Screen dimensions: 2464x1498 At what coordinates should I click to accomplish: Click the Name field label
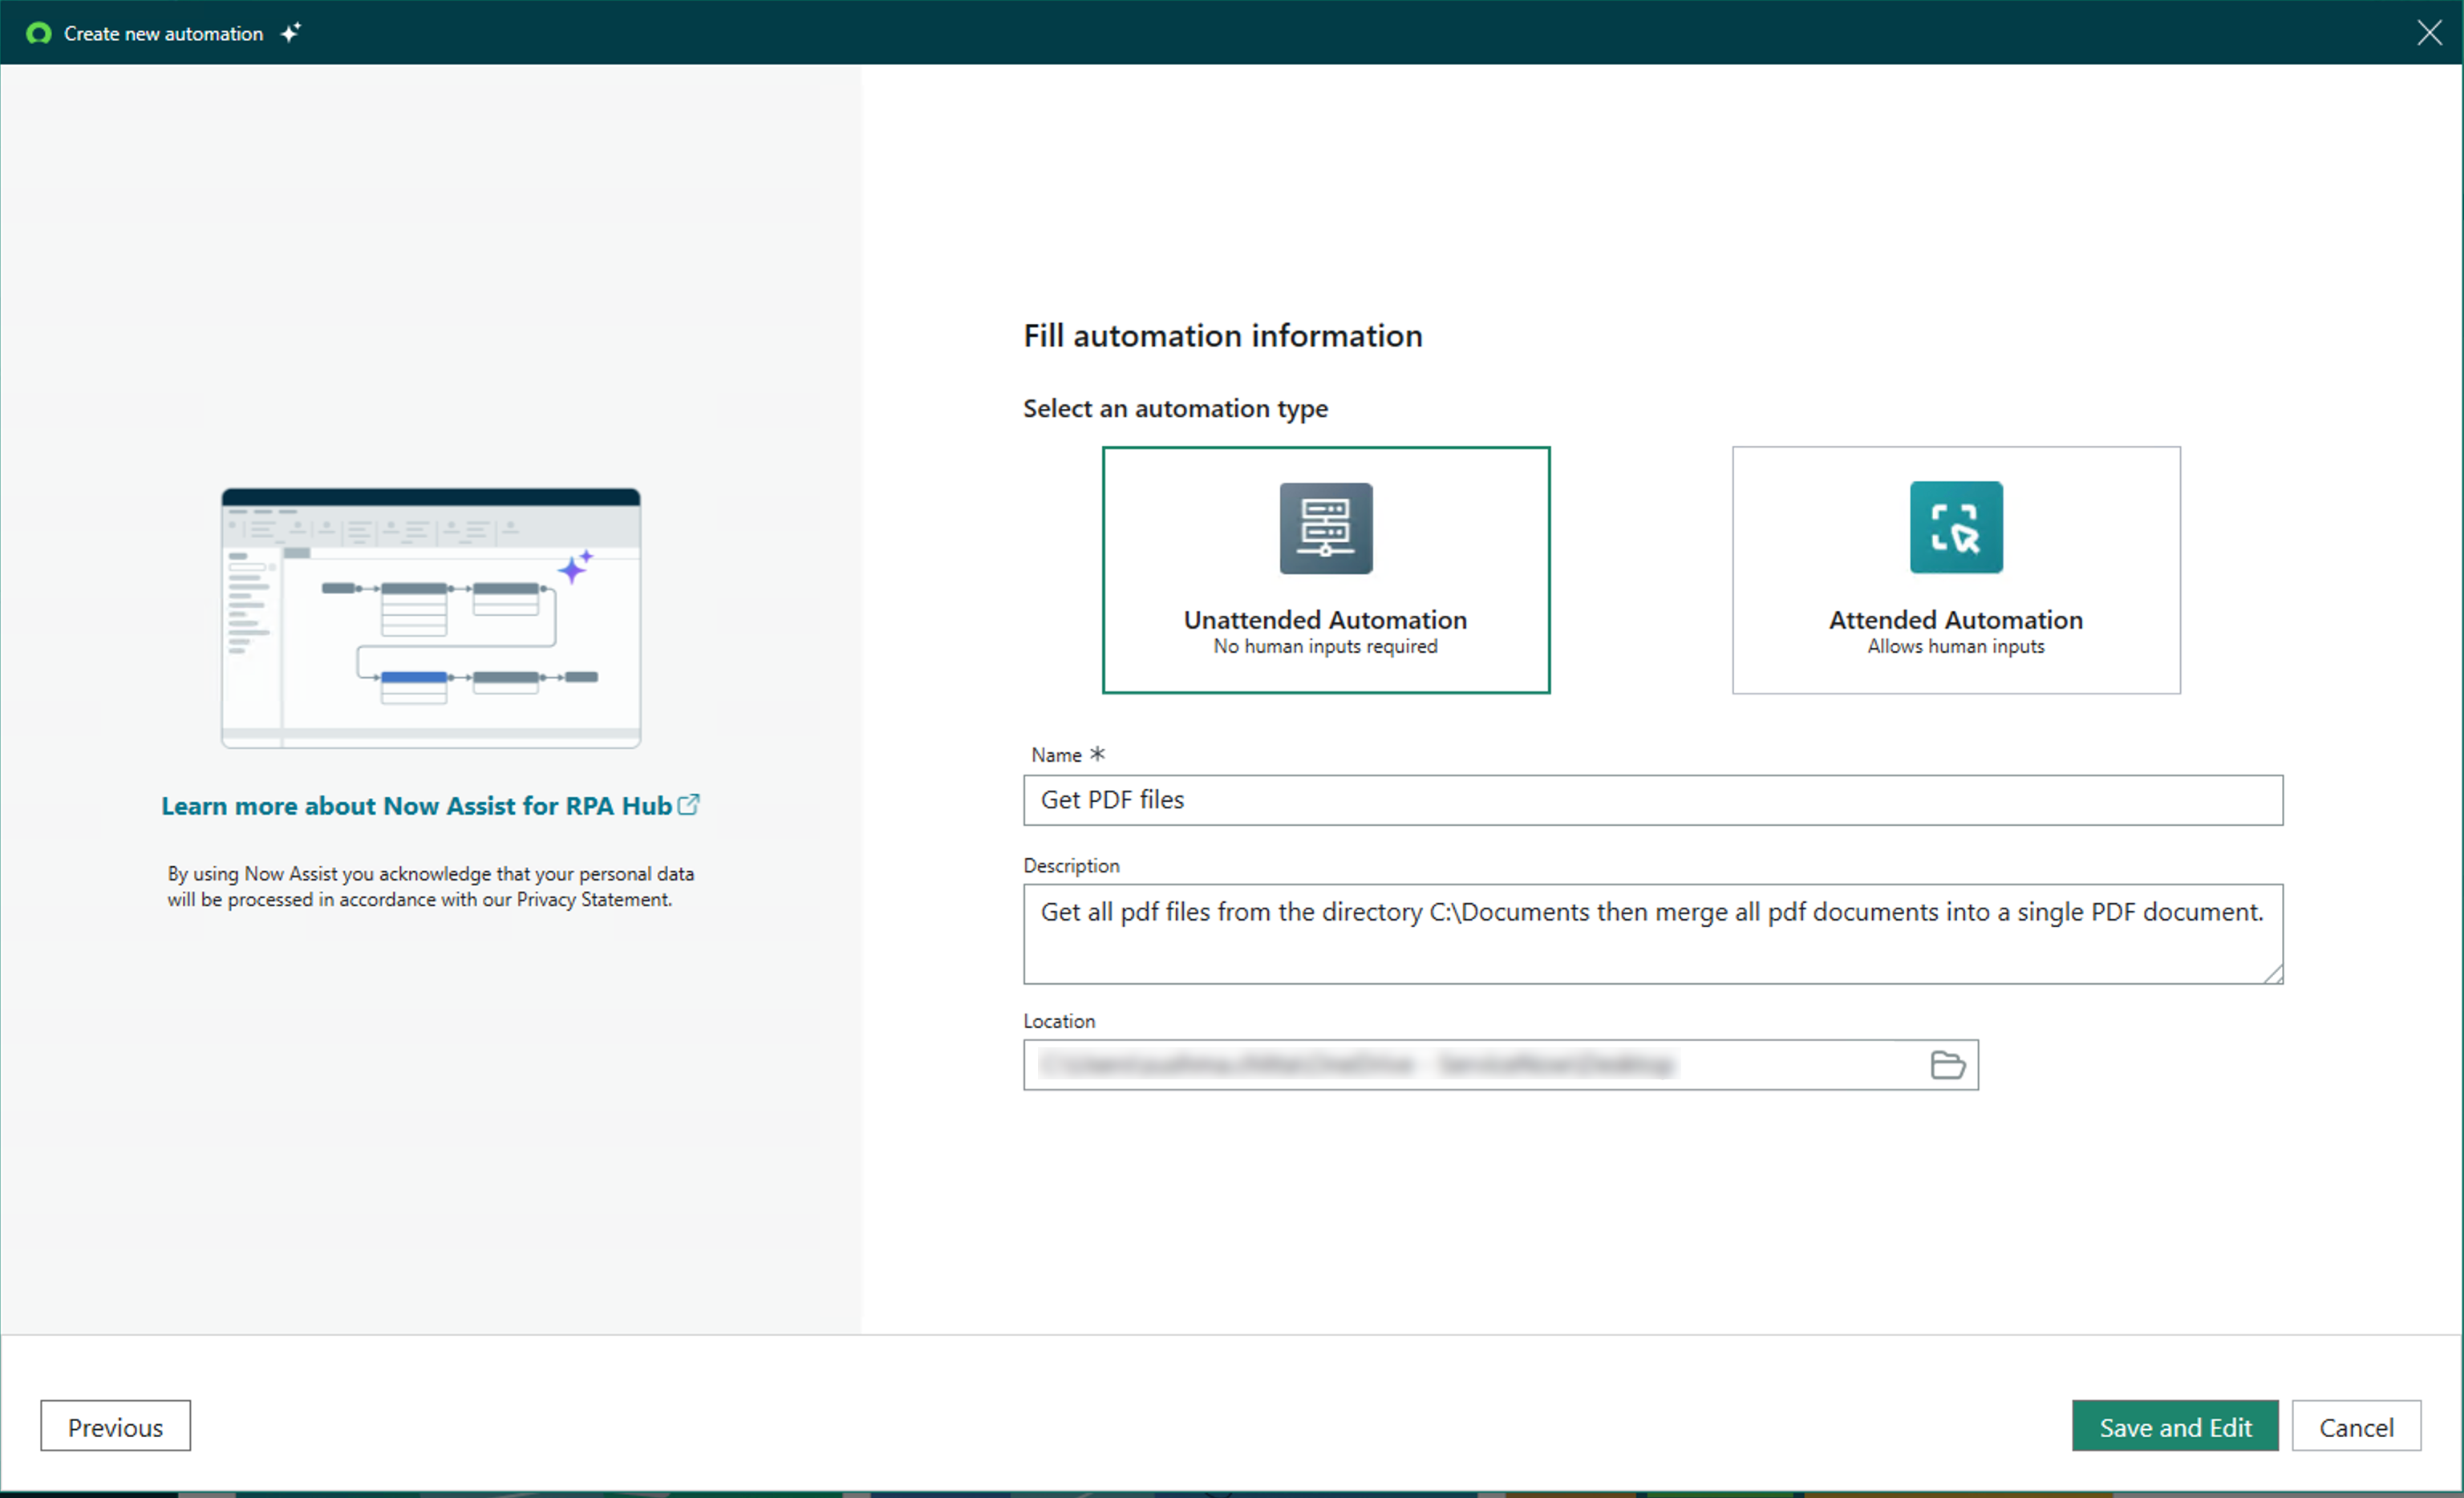1056,755
